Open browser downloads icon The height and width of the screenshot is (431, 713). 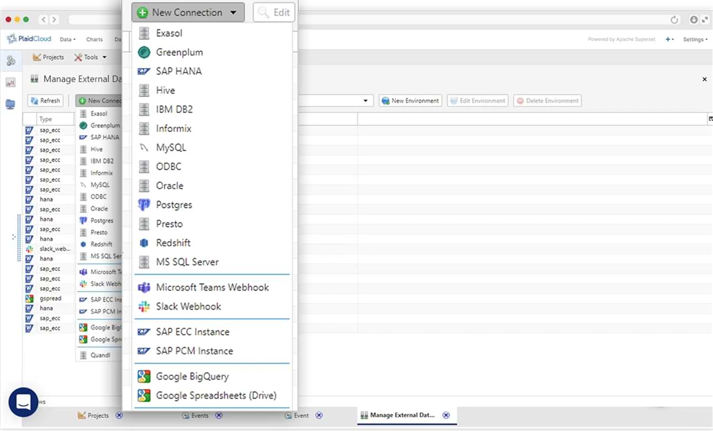coord(694,19)
